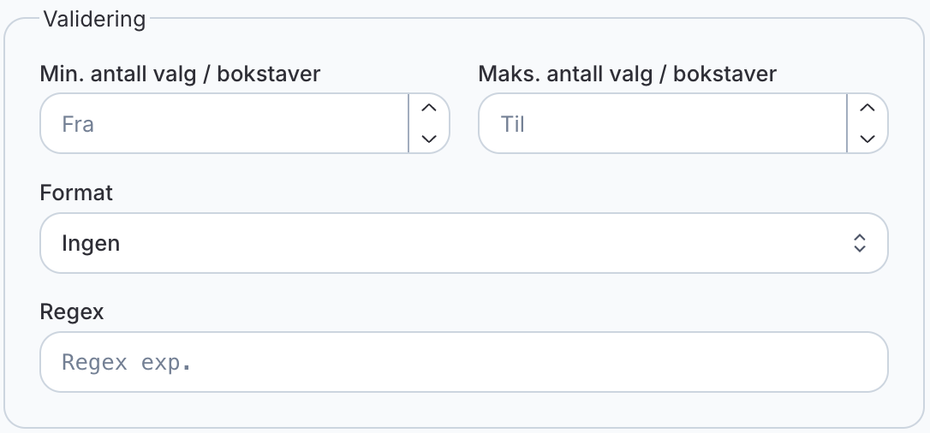Click the 'Format' field label
930x433 pixels.
[76, 193]
